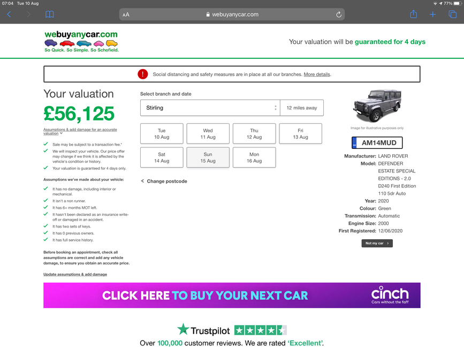Click the 12 miles away label

pyautogui.click(x=301, y=108)
